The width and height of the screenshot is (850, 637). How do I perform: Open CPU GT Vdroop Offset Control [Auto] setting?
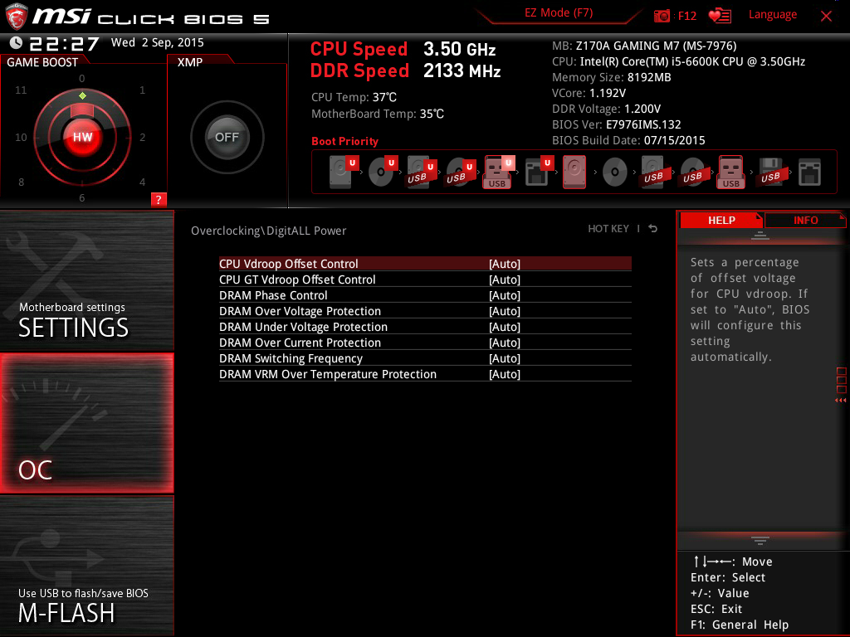[425, 280]
